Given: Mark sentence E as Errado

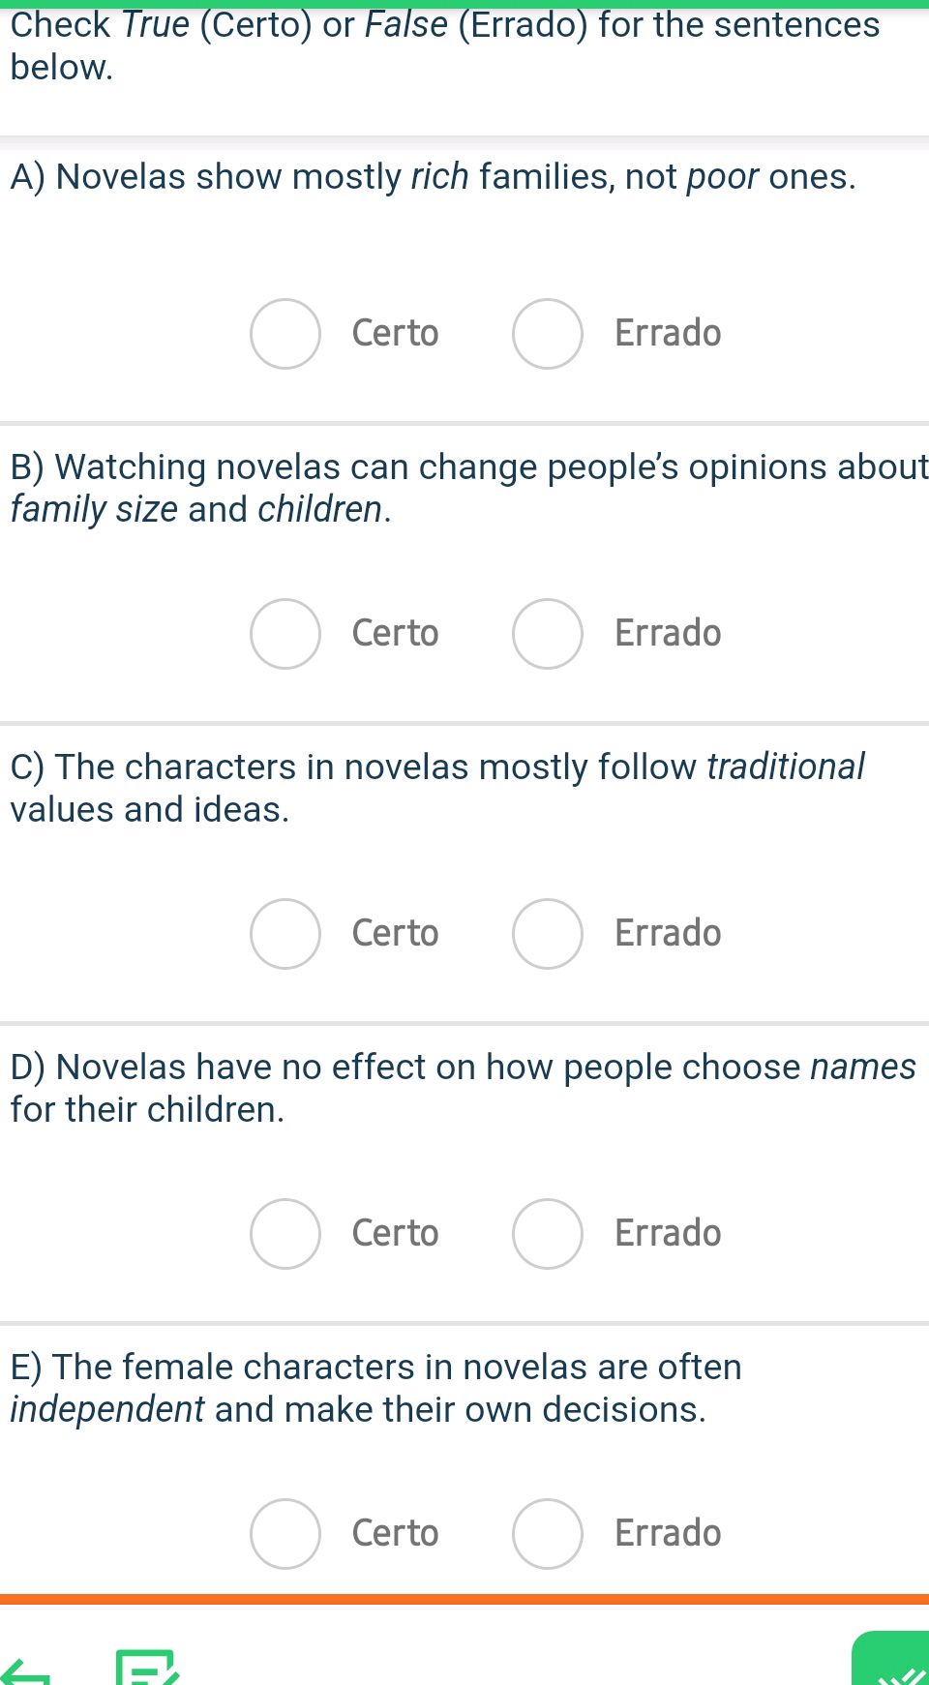Looking at the screenshot, I should pyautogui.click(x=548, y=1534).
